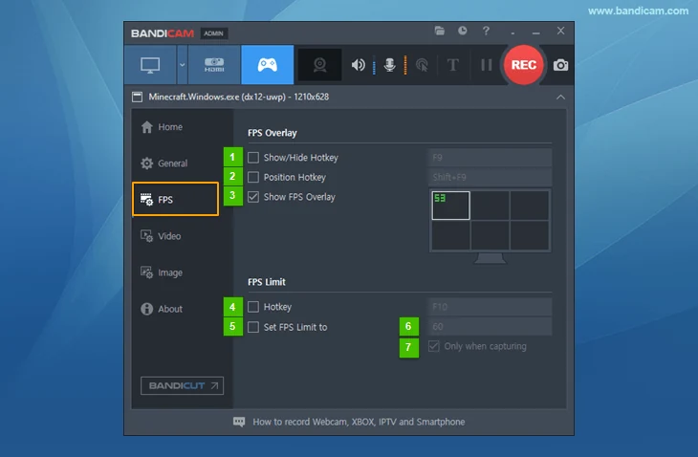The image size is (698, 457).
Task: Open output folder icon in title bar
Action: click(x=440, y=31)
